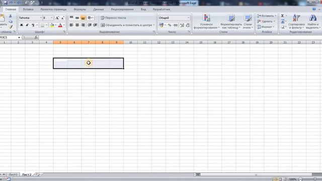
Task: Expand fill color dropdown arrow
Action: (x=56, y=25)
